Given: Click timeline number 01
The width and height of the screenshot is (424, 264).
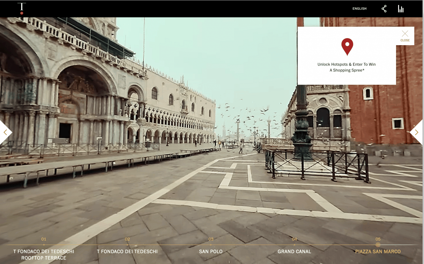Looking at the screenshot, I should click(44, 239).
